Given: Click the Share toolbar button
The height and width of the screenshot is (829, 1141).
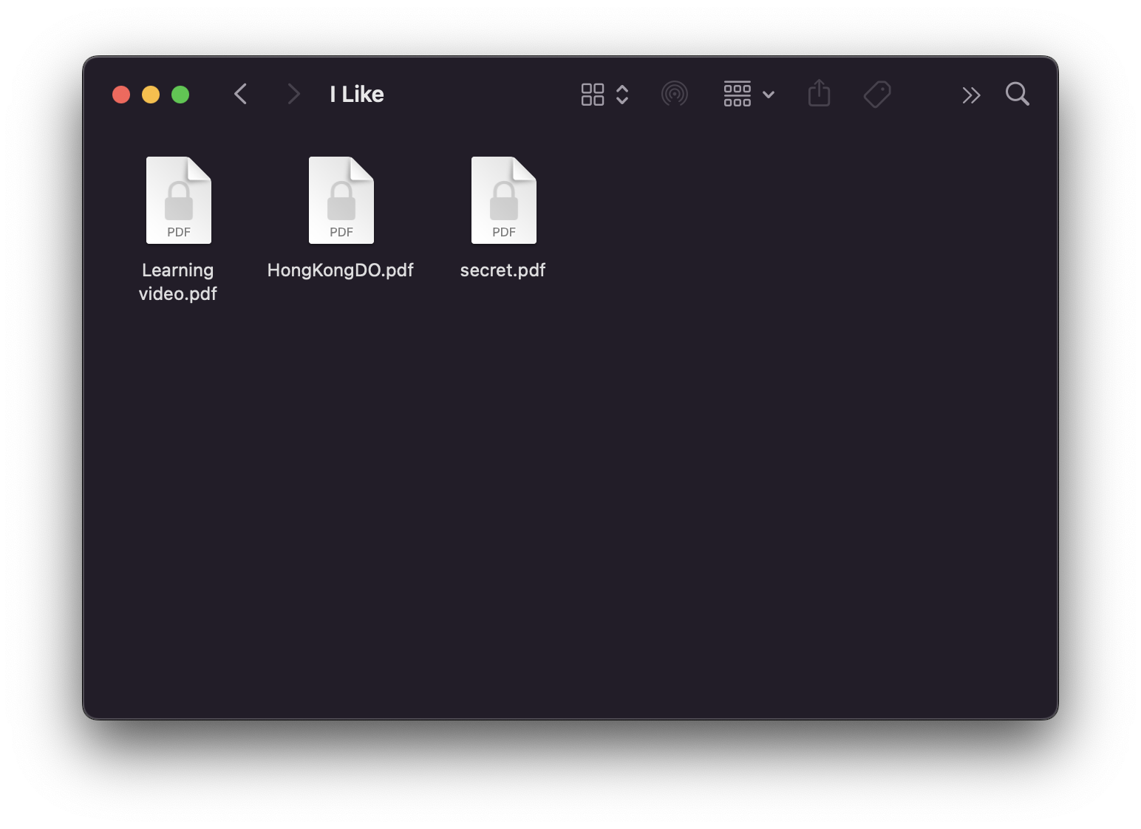Looking at the screenshot, I should pos(819,93).
